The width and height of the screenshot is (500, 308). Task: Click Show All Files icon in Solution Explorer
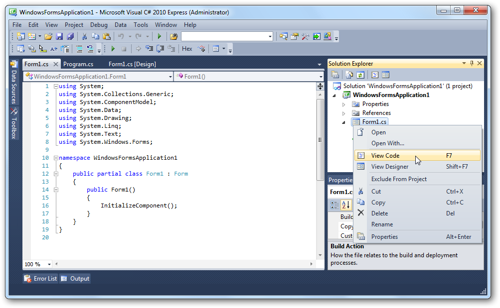tap(349, 75)
